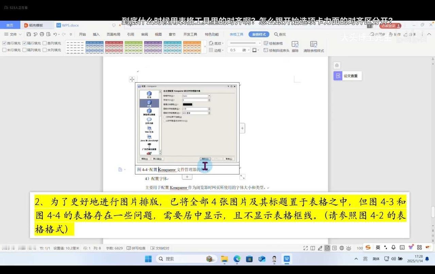Viewport: 435px width, 274px height.
Task: Open the 论文查重 side panel button
Action: click(x=347, y=76)
